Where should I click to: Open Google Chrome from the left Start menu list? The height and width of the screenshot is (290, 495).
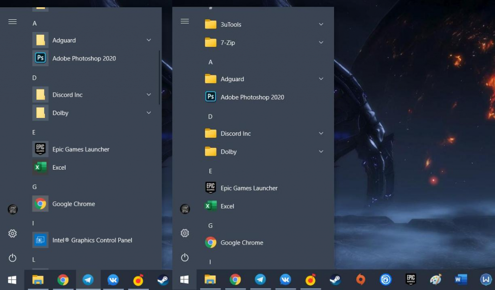[73, 204]
